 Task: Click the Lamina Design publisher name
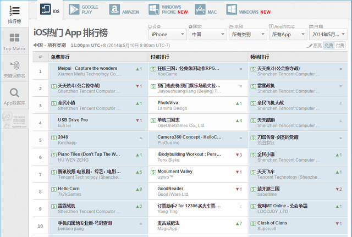172,108
